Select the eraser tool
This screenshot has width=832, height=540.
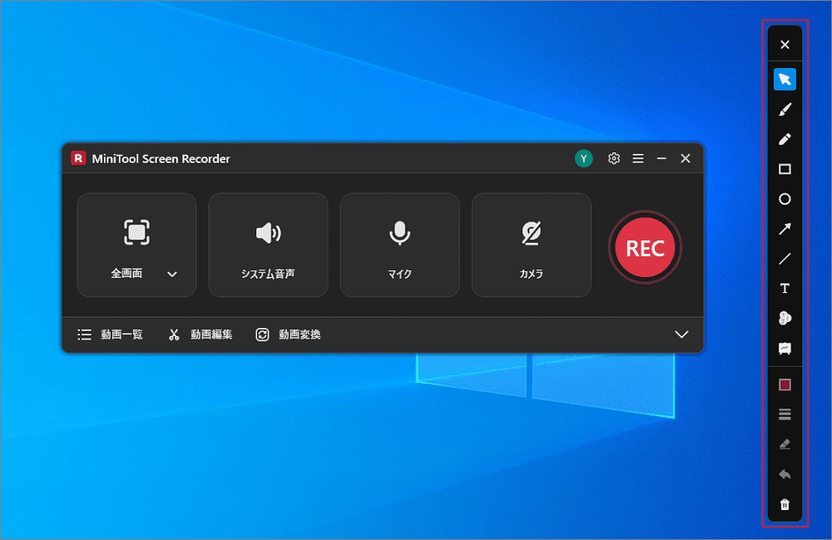pyautogui.click(x=785, y=444)
